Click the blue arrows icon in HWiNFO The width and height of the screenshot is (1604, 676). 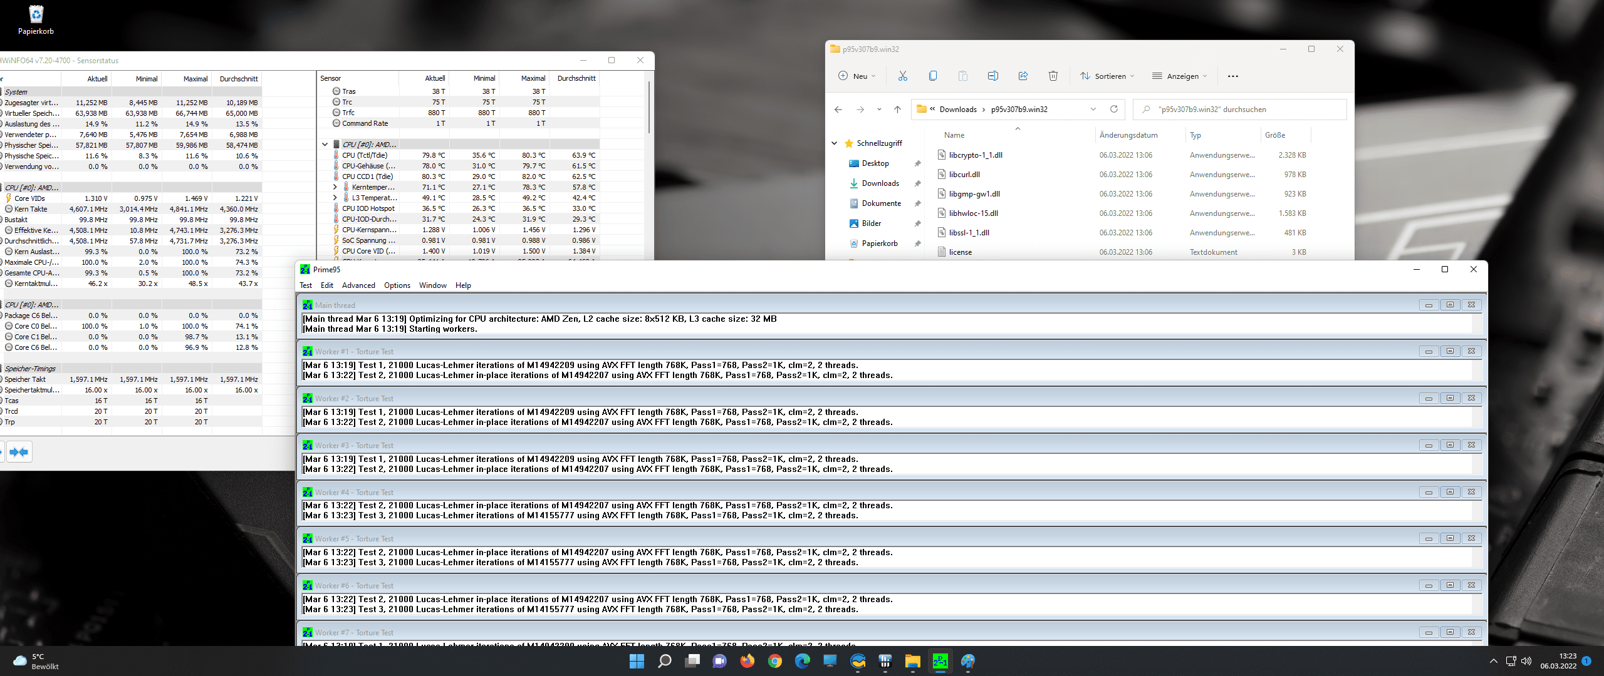pyautogui.click(x=19, y=452)
